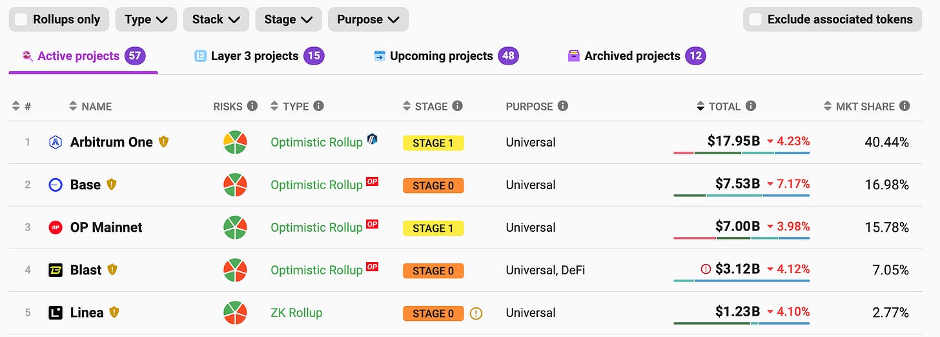Click Arbitrum One's TVL breakdown color bar
The image size is (940, 337).
pos(741,153)
